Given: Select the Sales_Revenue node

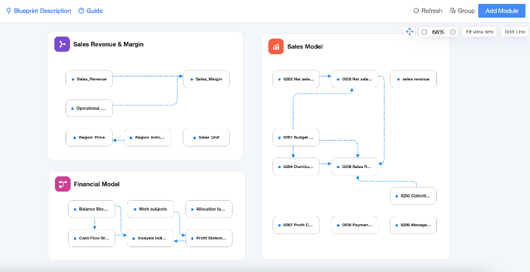Looking at the screenshot, I should [x=89, y=79].
